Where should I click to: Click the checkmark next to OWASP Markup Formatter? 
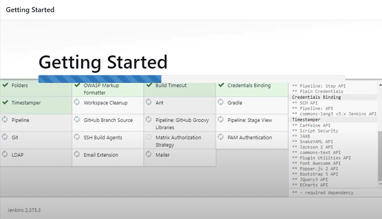point(77,85)
